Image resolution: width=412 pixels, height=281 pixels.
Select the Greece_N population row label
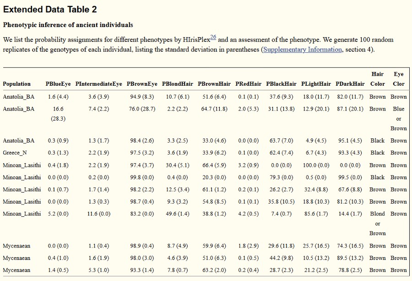coord(16,153)
